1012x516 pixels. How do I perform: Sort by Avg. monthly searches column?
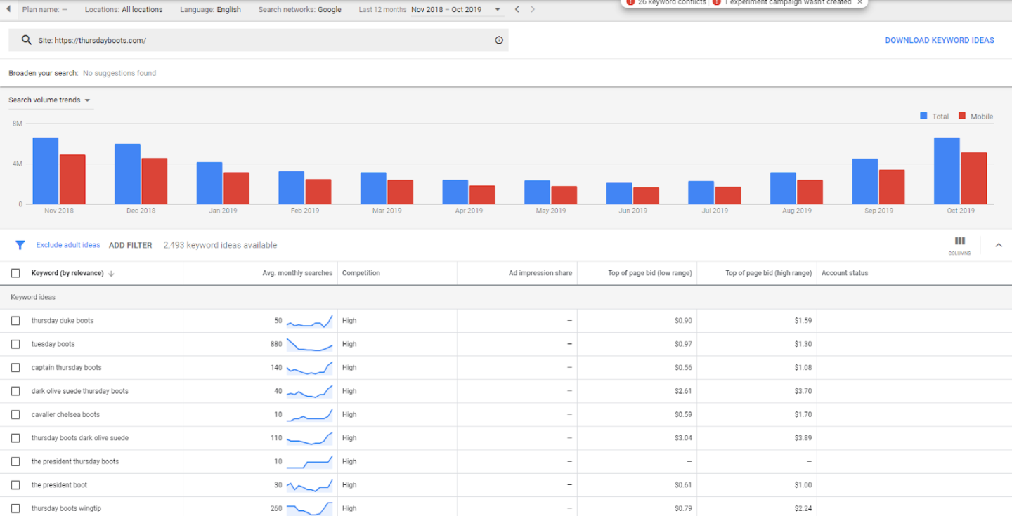pos(297,273)
